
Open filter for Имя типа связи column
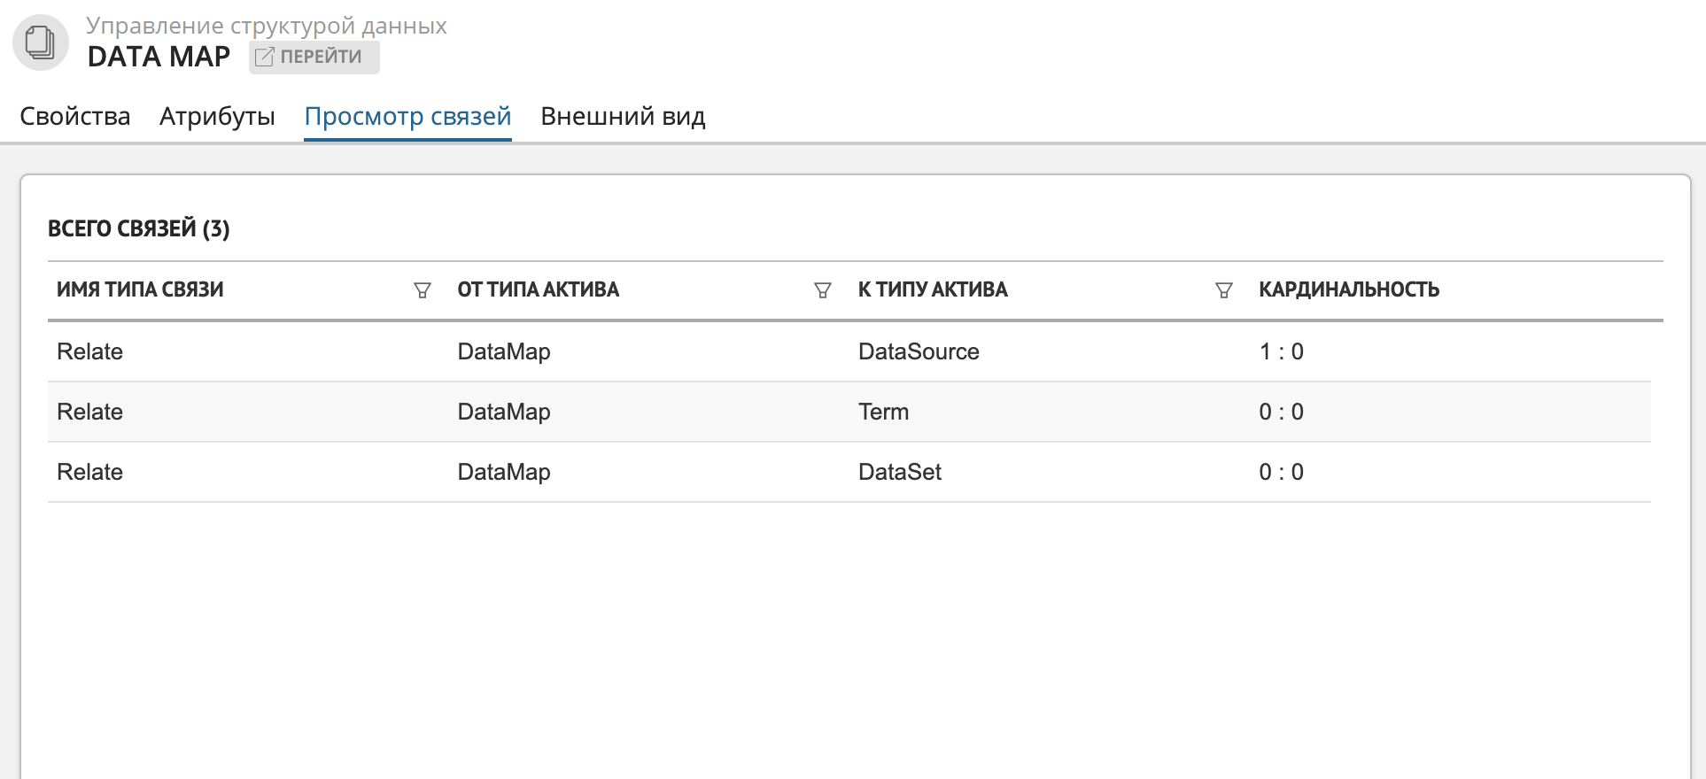[423, 290]
